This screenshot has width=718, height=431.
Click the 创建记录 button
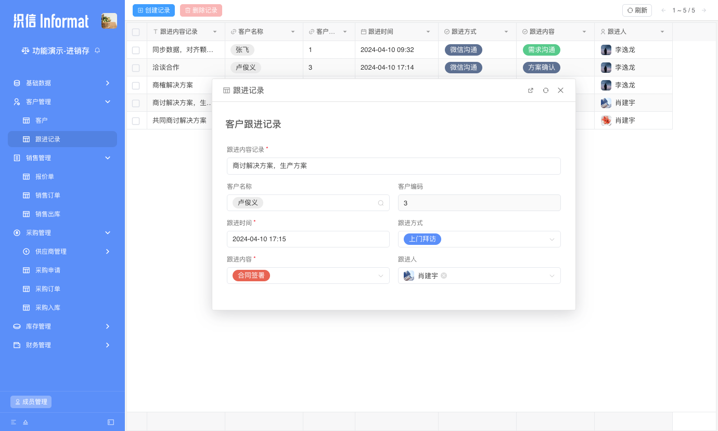(x=153, y=10)
